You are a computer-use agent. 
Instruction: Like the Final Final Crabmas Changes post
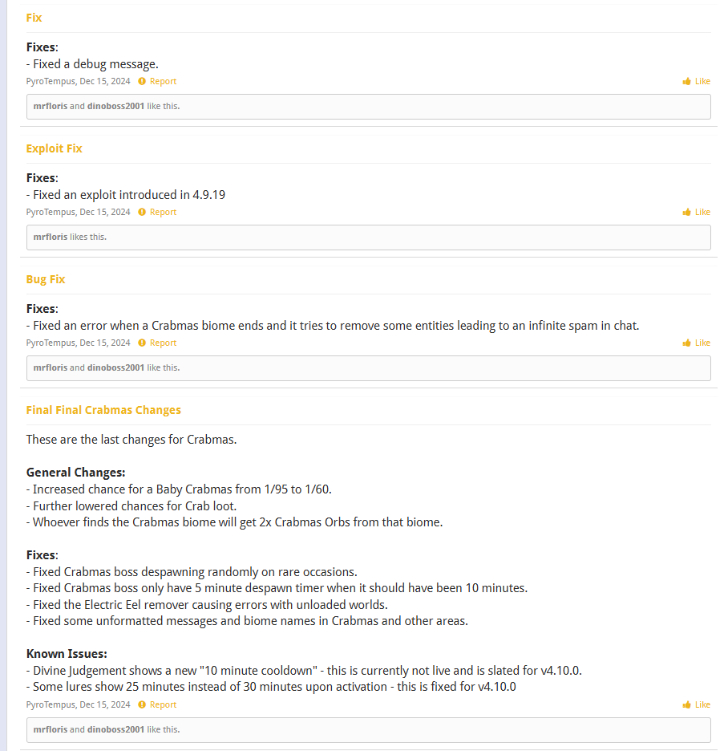pos(696,704)
